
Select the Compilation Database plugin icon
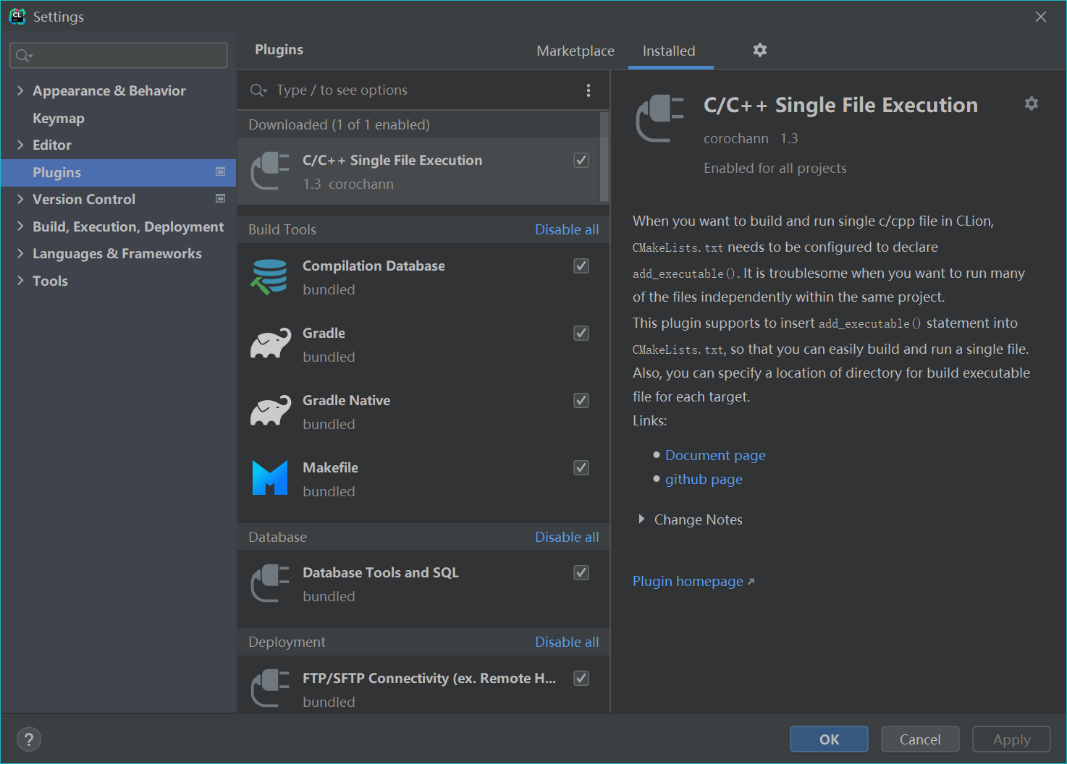point(269,277)
